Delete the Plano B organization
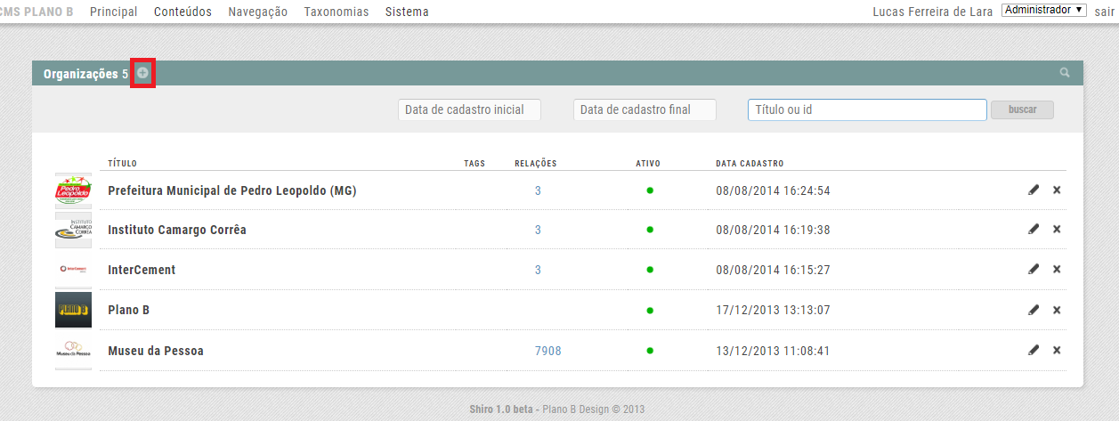This screenshot has height=421, width=1119. coord(1057,310)
